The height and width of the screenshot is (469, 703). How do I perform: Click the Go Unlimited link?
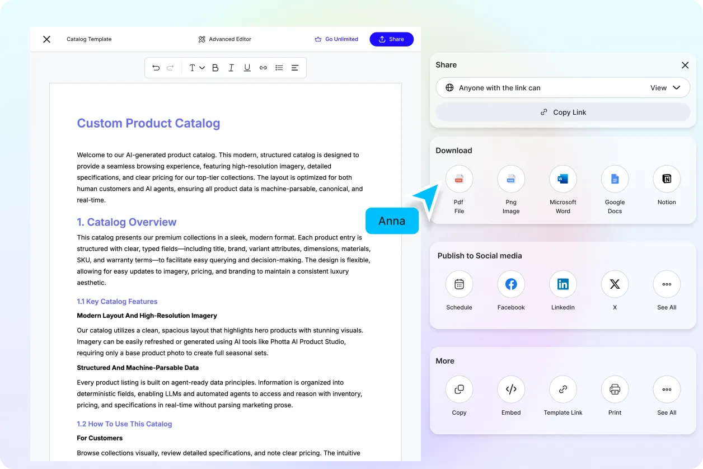point(336,39)
